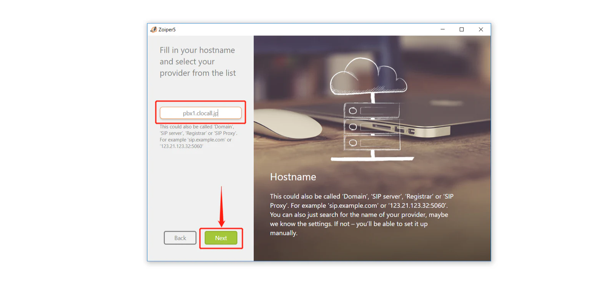
Task: Click the Zoiper5 app icon in title bar
Action: coord(154,30)
